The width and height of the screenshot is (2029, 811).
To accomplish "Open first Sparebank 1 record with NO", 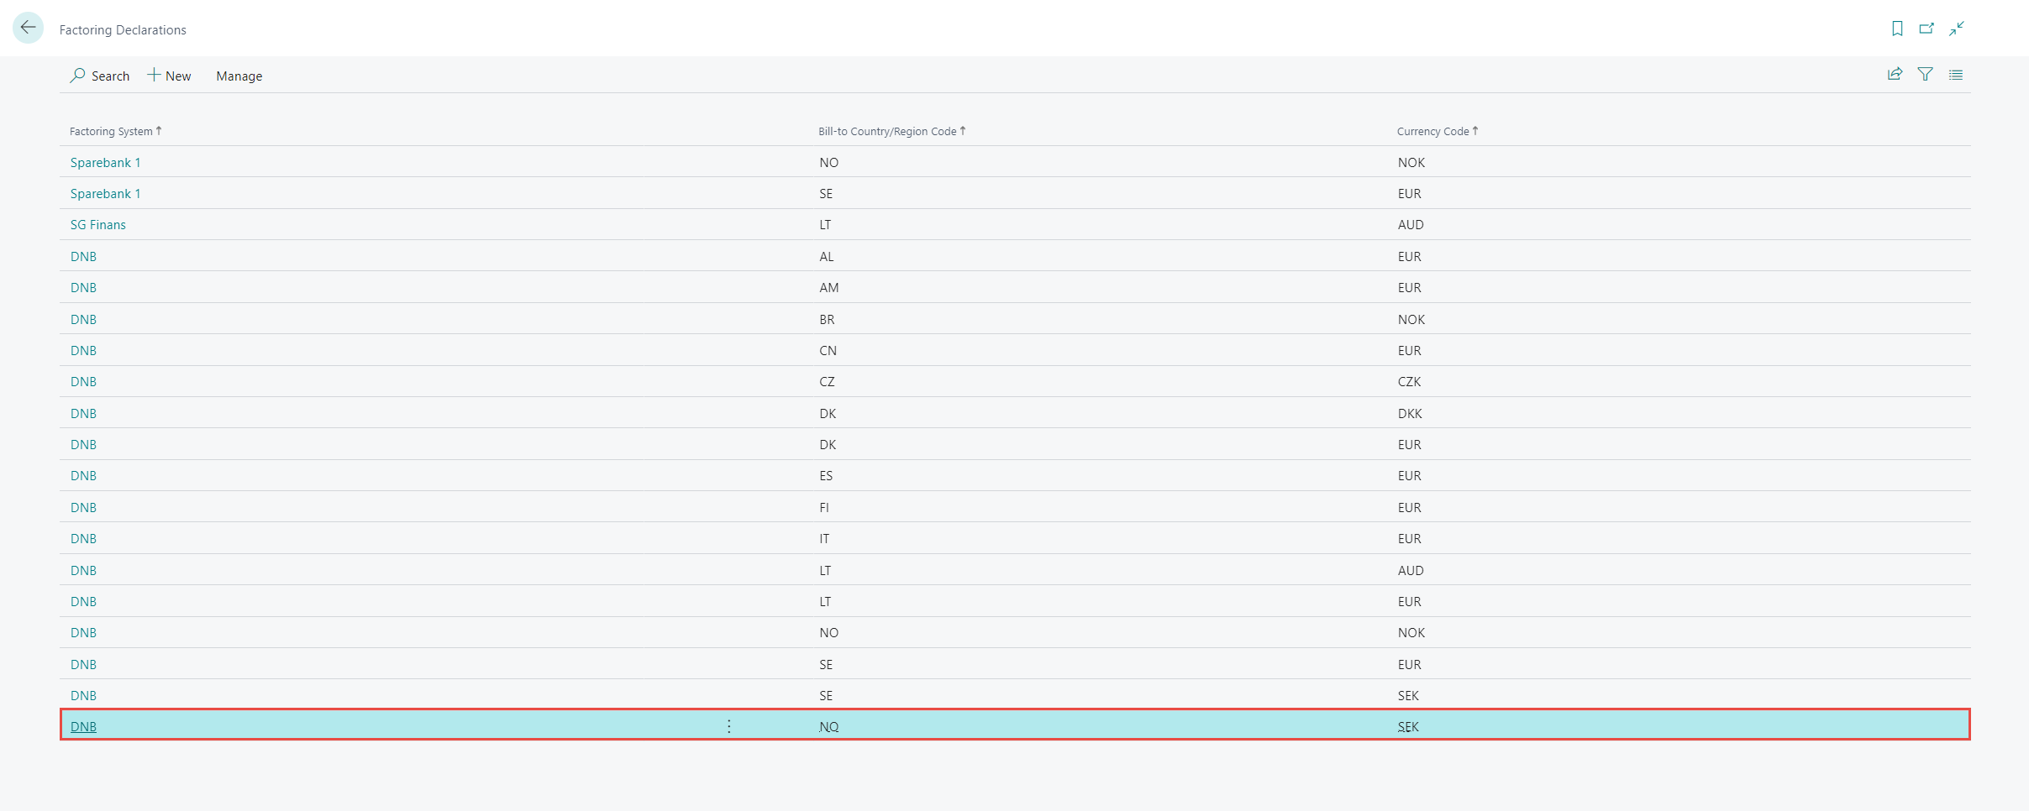I will click(105, 163).
